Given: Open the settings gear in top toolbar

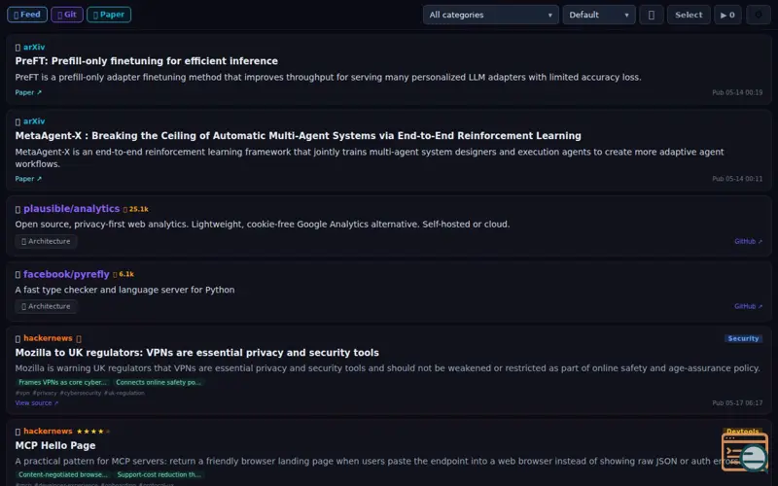Looking at the screenshot, I should coord(759,15).
